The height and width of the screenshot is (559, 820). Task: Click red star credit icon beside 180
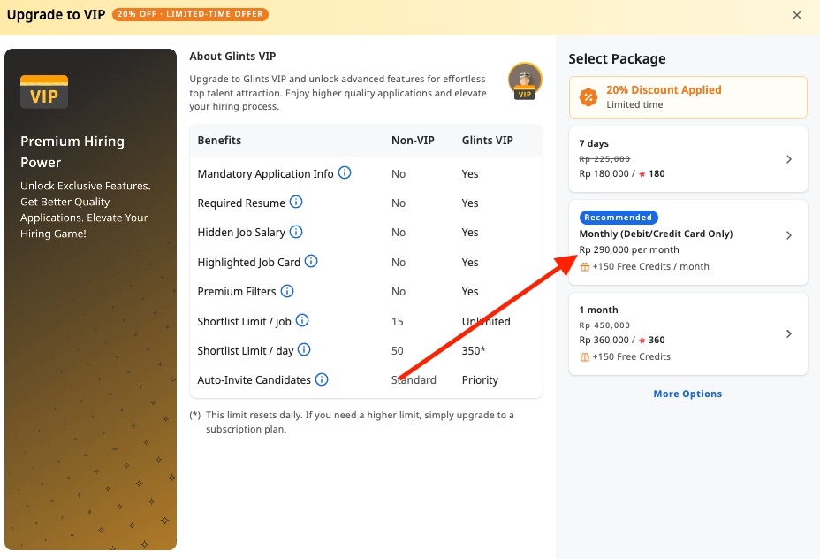click(642, 173)
